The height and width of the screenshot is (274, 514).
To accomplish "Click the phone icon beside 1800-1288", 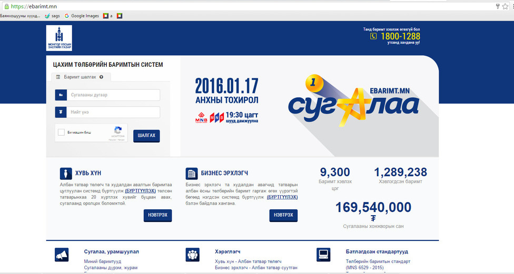I will coord(373,36).
